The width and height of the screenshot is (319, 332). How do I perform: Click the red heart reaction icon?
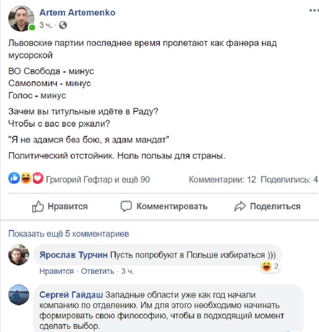click(37, 179)
